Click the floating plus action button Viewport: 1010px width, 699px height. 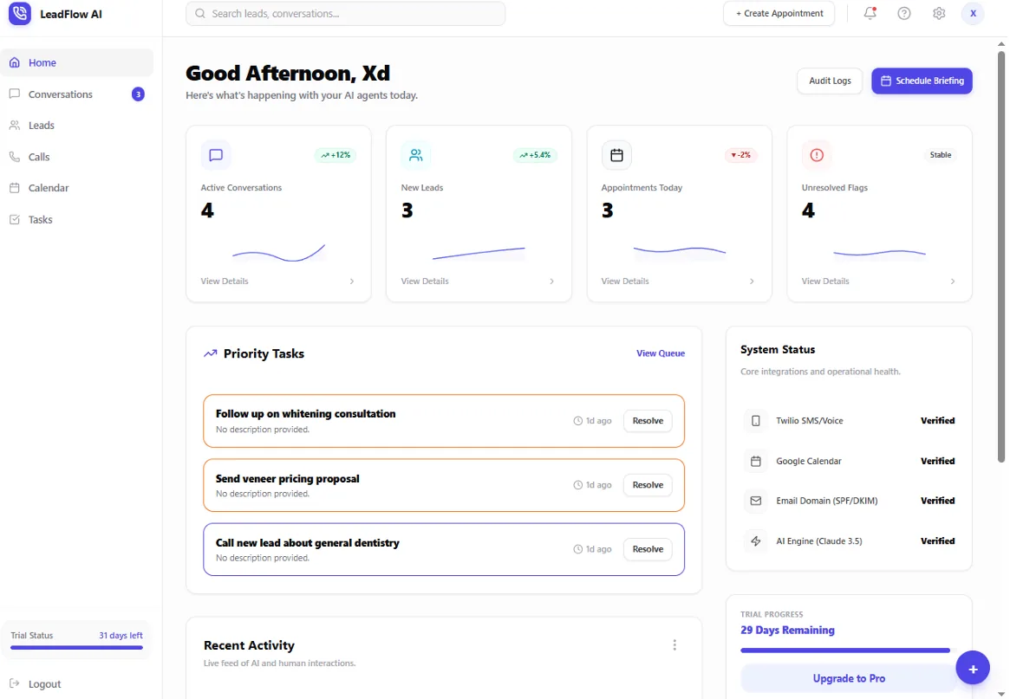point(973,668)
